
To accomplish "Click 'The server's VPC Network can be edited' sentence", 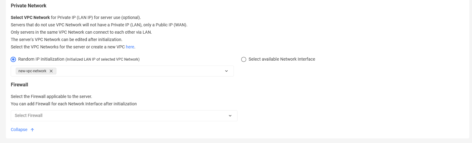I will 67,40.
